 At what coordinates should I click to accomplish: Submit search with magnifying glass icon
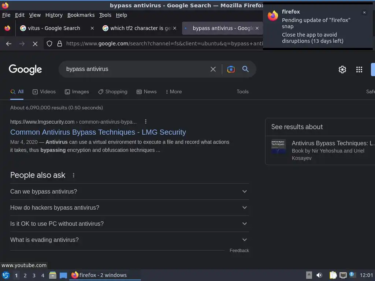click(245, 69)
